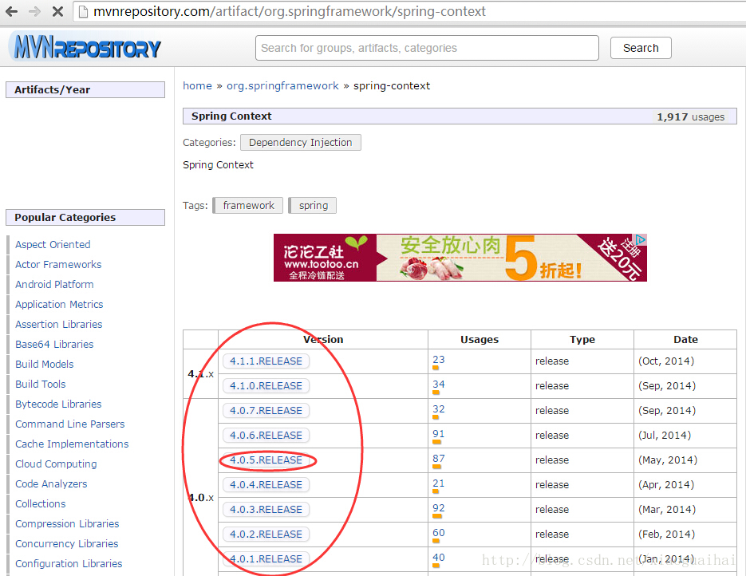Screen dimensions: 746x576
Task: Click usages count 92 for 4.0.3.RELEASE
Action: coord(439,508)
